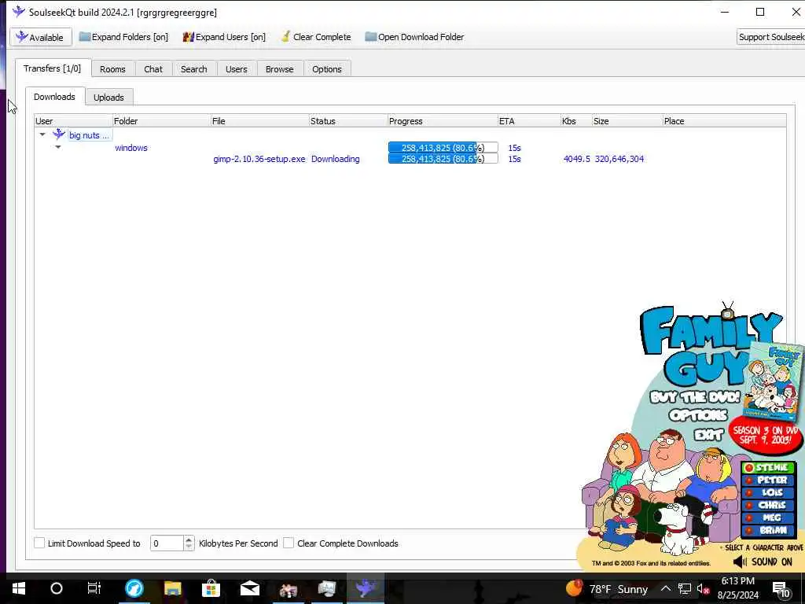
Task: Switch to the Uploads sub-tab
Action: 108,97
